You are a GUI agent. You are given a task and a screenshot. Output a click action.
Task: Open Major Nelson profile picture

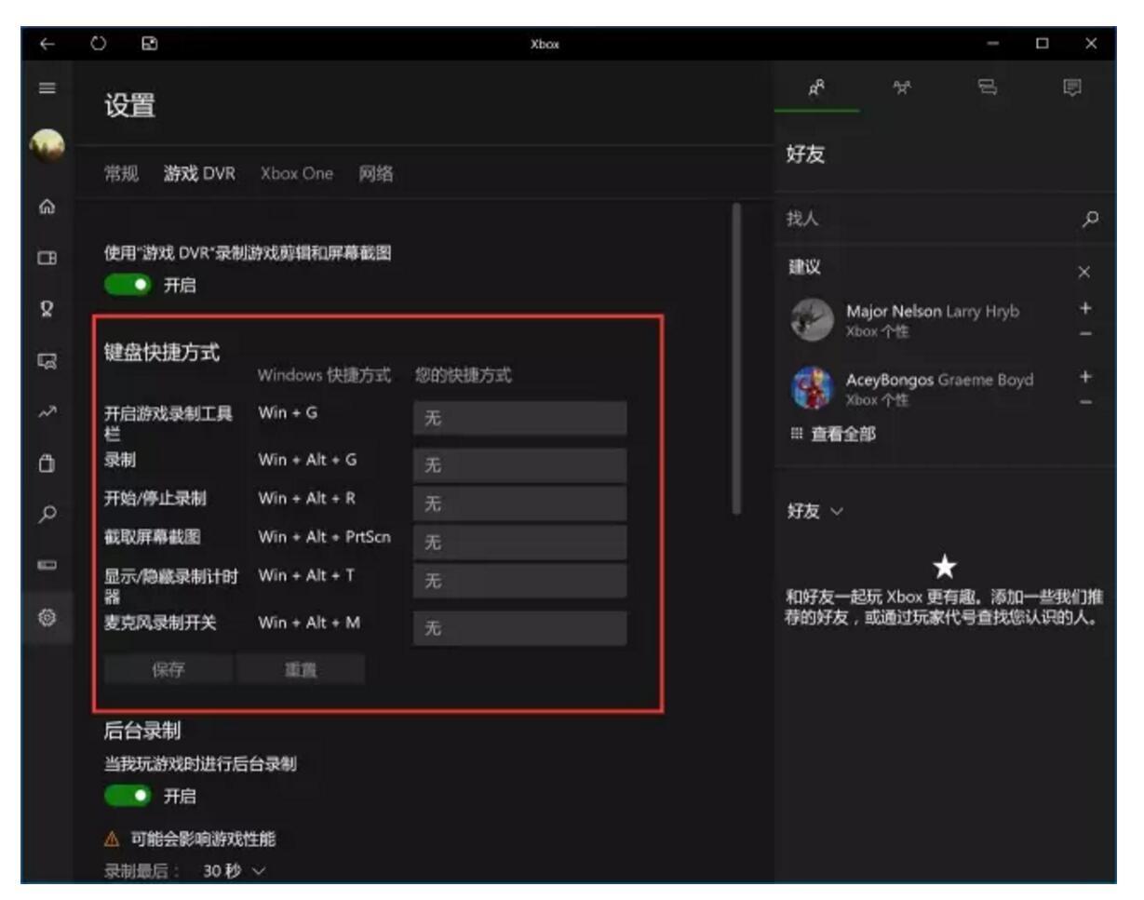point(812,321)
